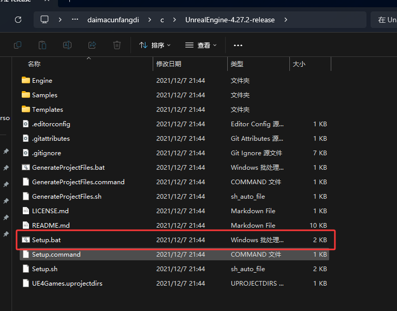The width and height of the screenshot is (397, 311).
Task: Sort by the 类型 column header
Action: click(x=237, y=64)
